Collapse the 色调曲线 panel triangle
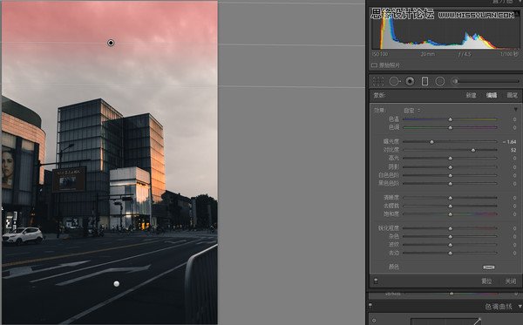The width and height of the screenshot is (523, 325). 520,307
